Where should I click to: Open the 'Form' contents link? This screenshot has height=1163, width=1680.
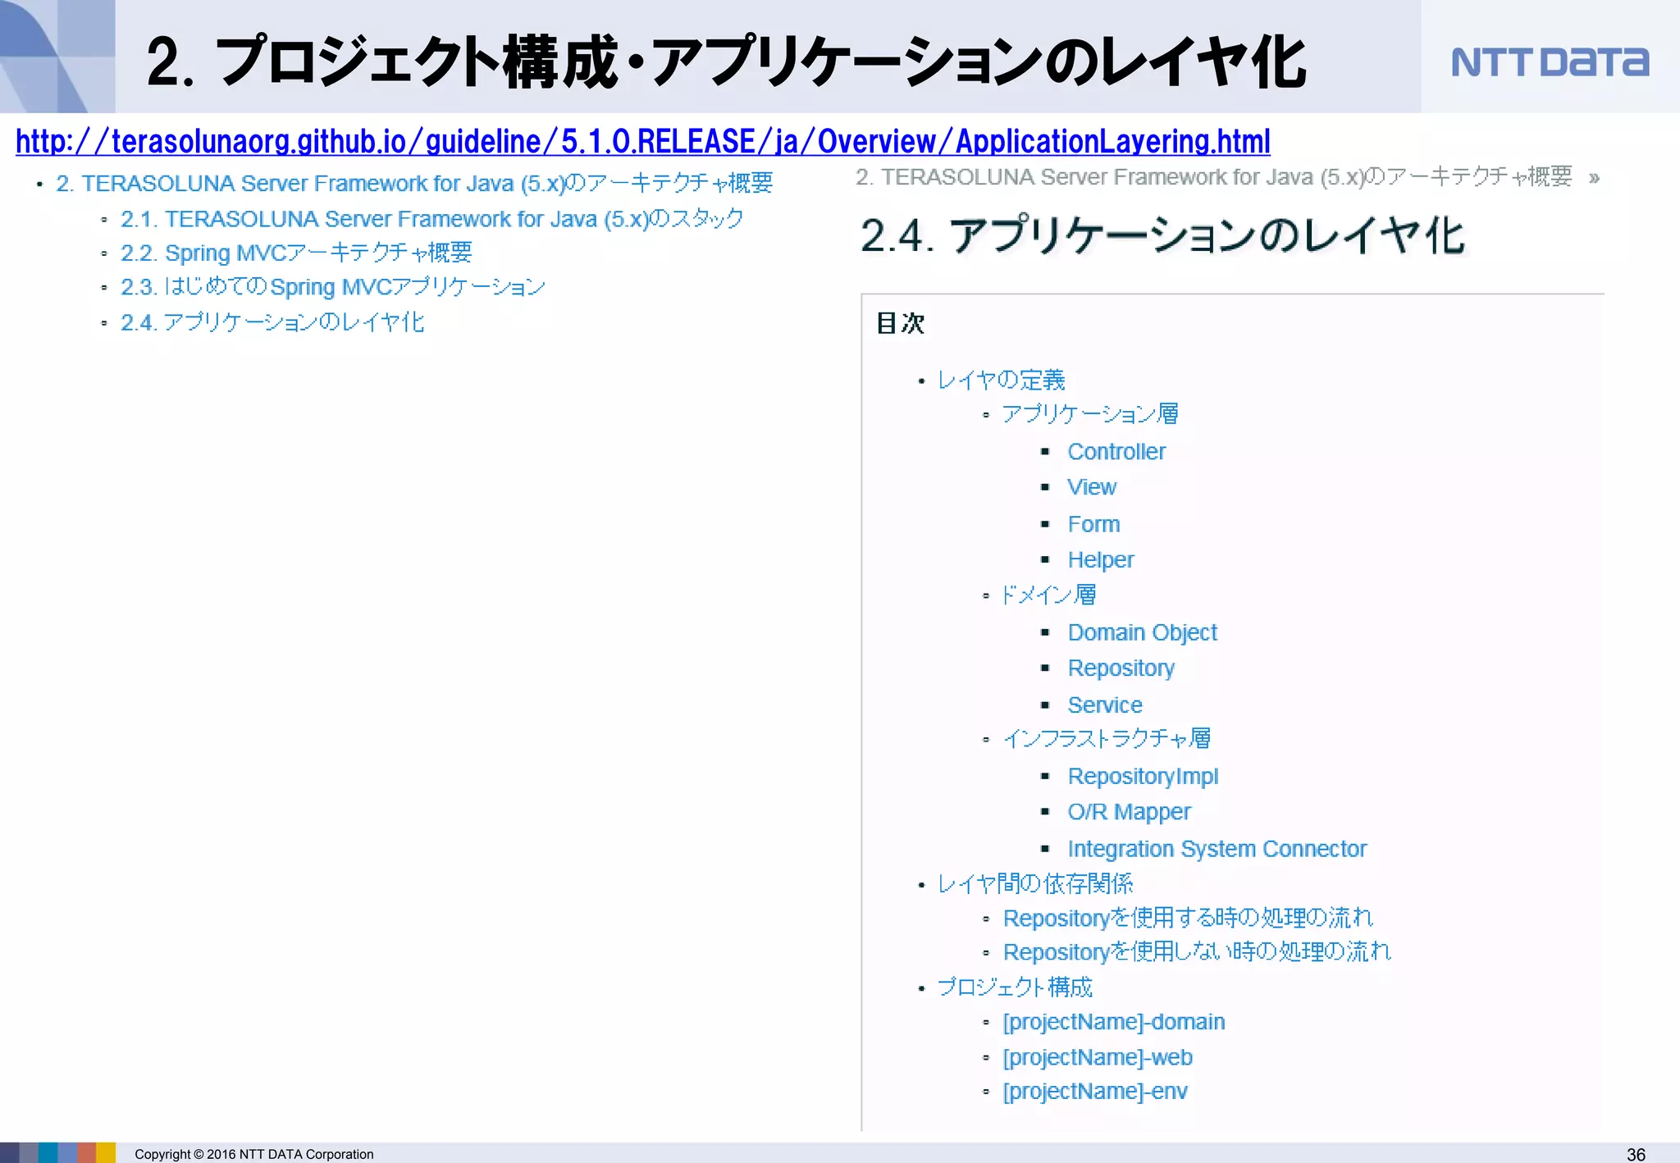coord(1093,524)
